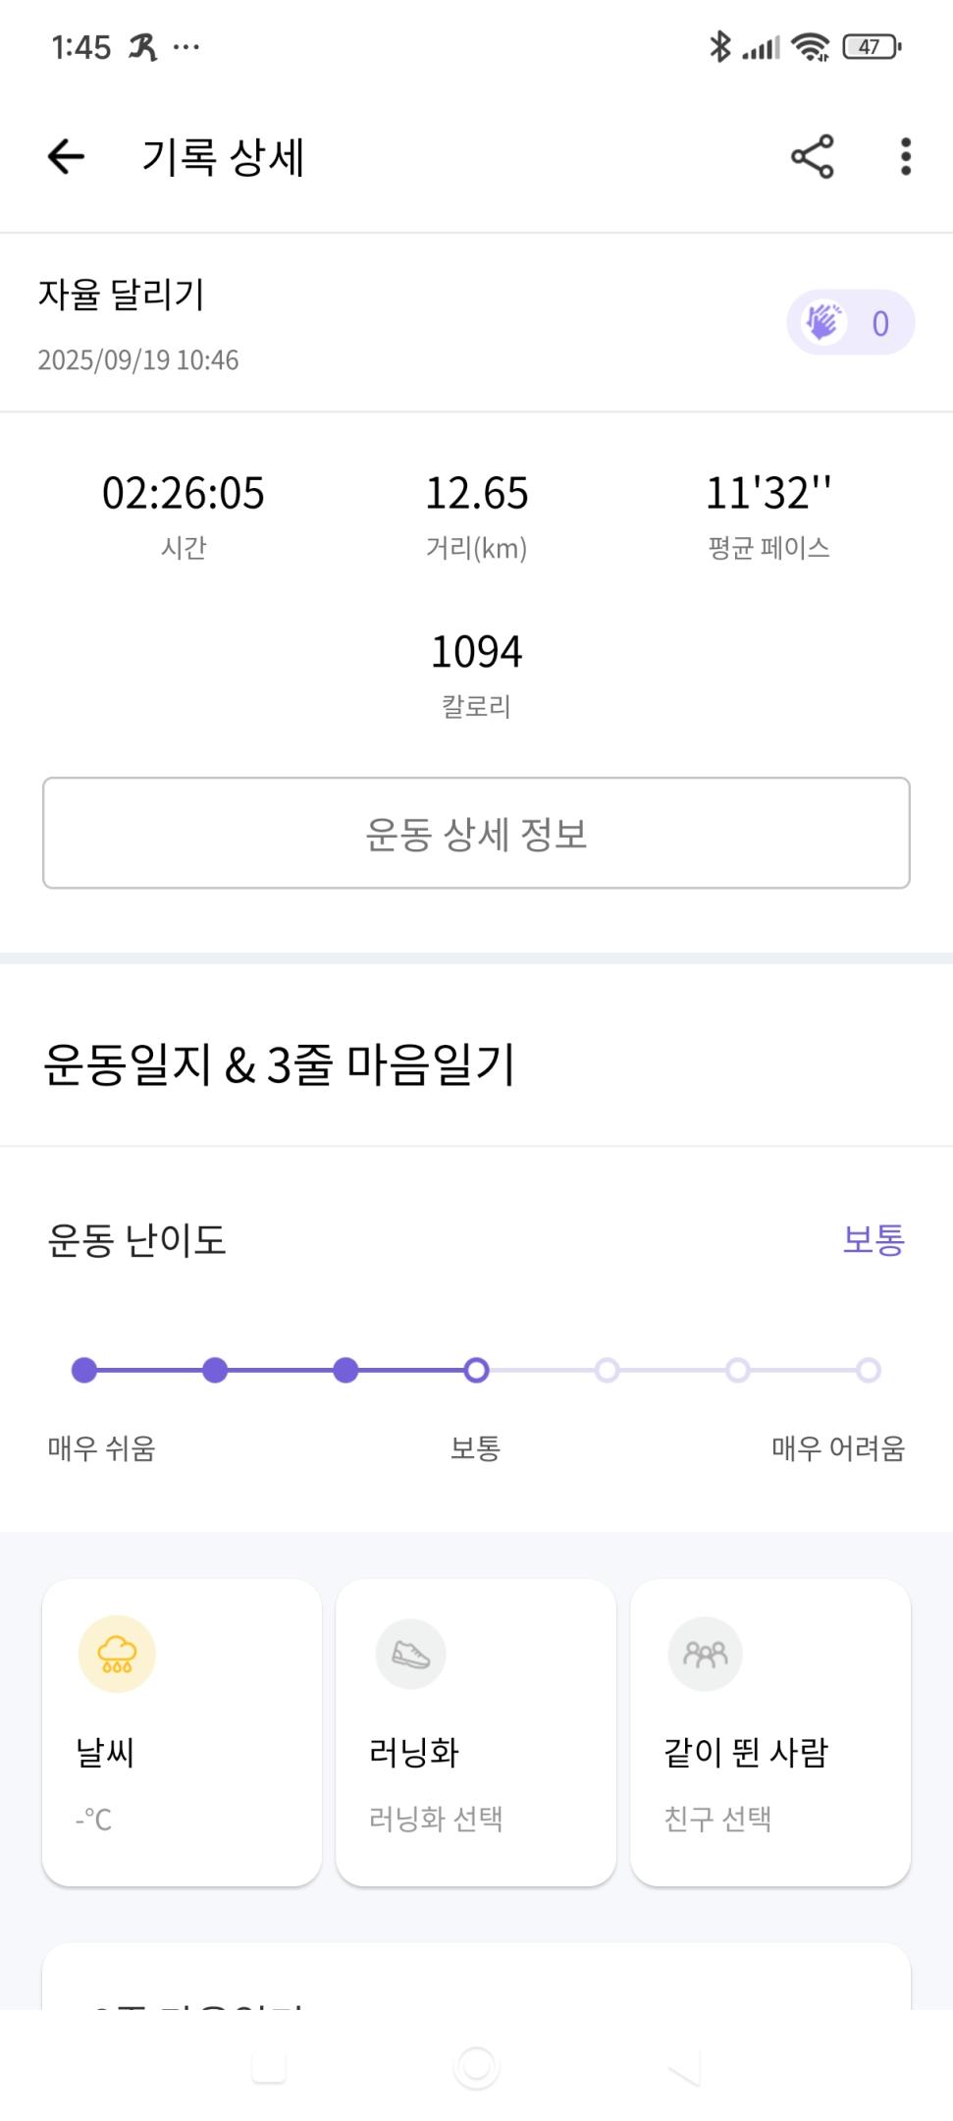Tap the rainy weather icon

(x=117, y=1654)
